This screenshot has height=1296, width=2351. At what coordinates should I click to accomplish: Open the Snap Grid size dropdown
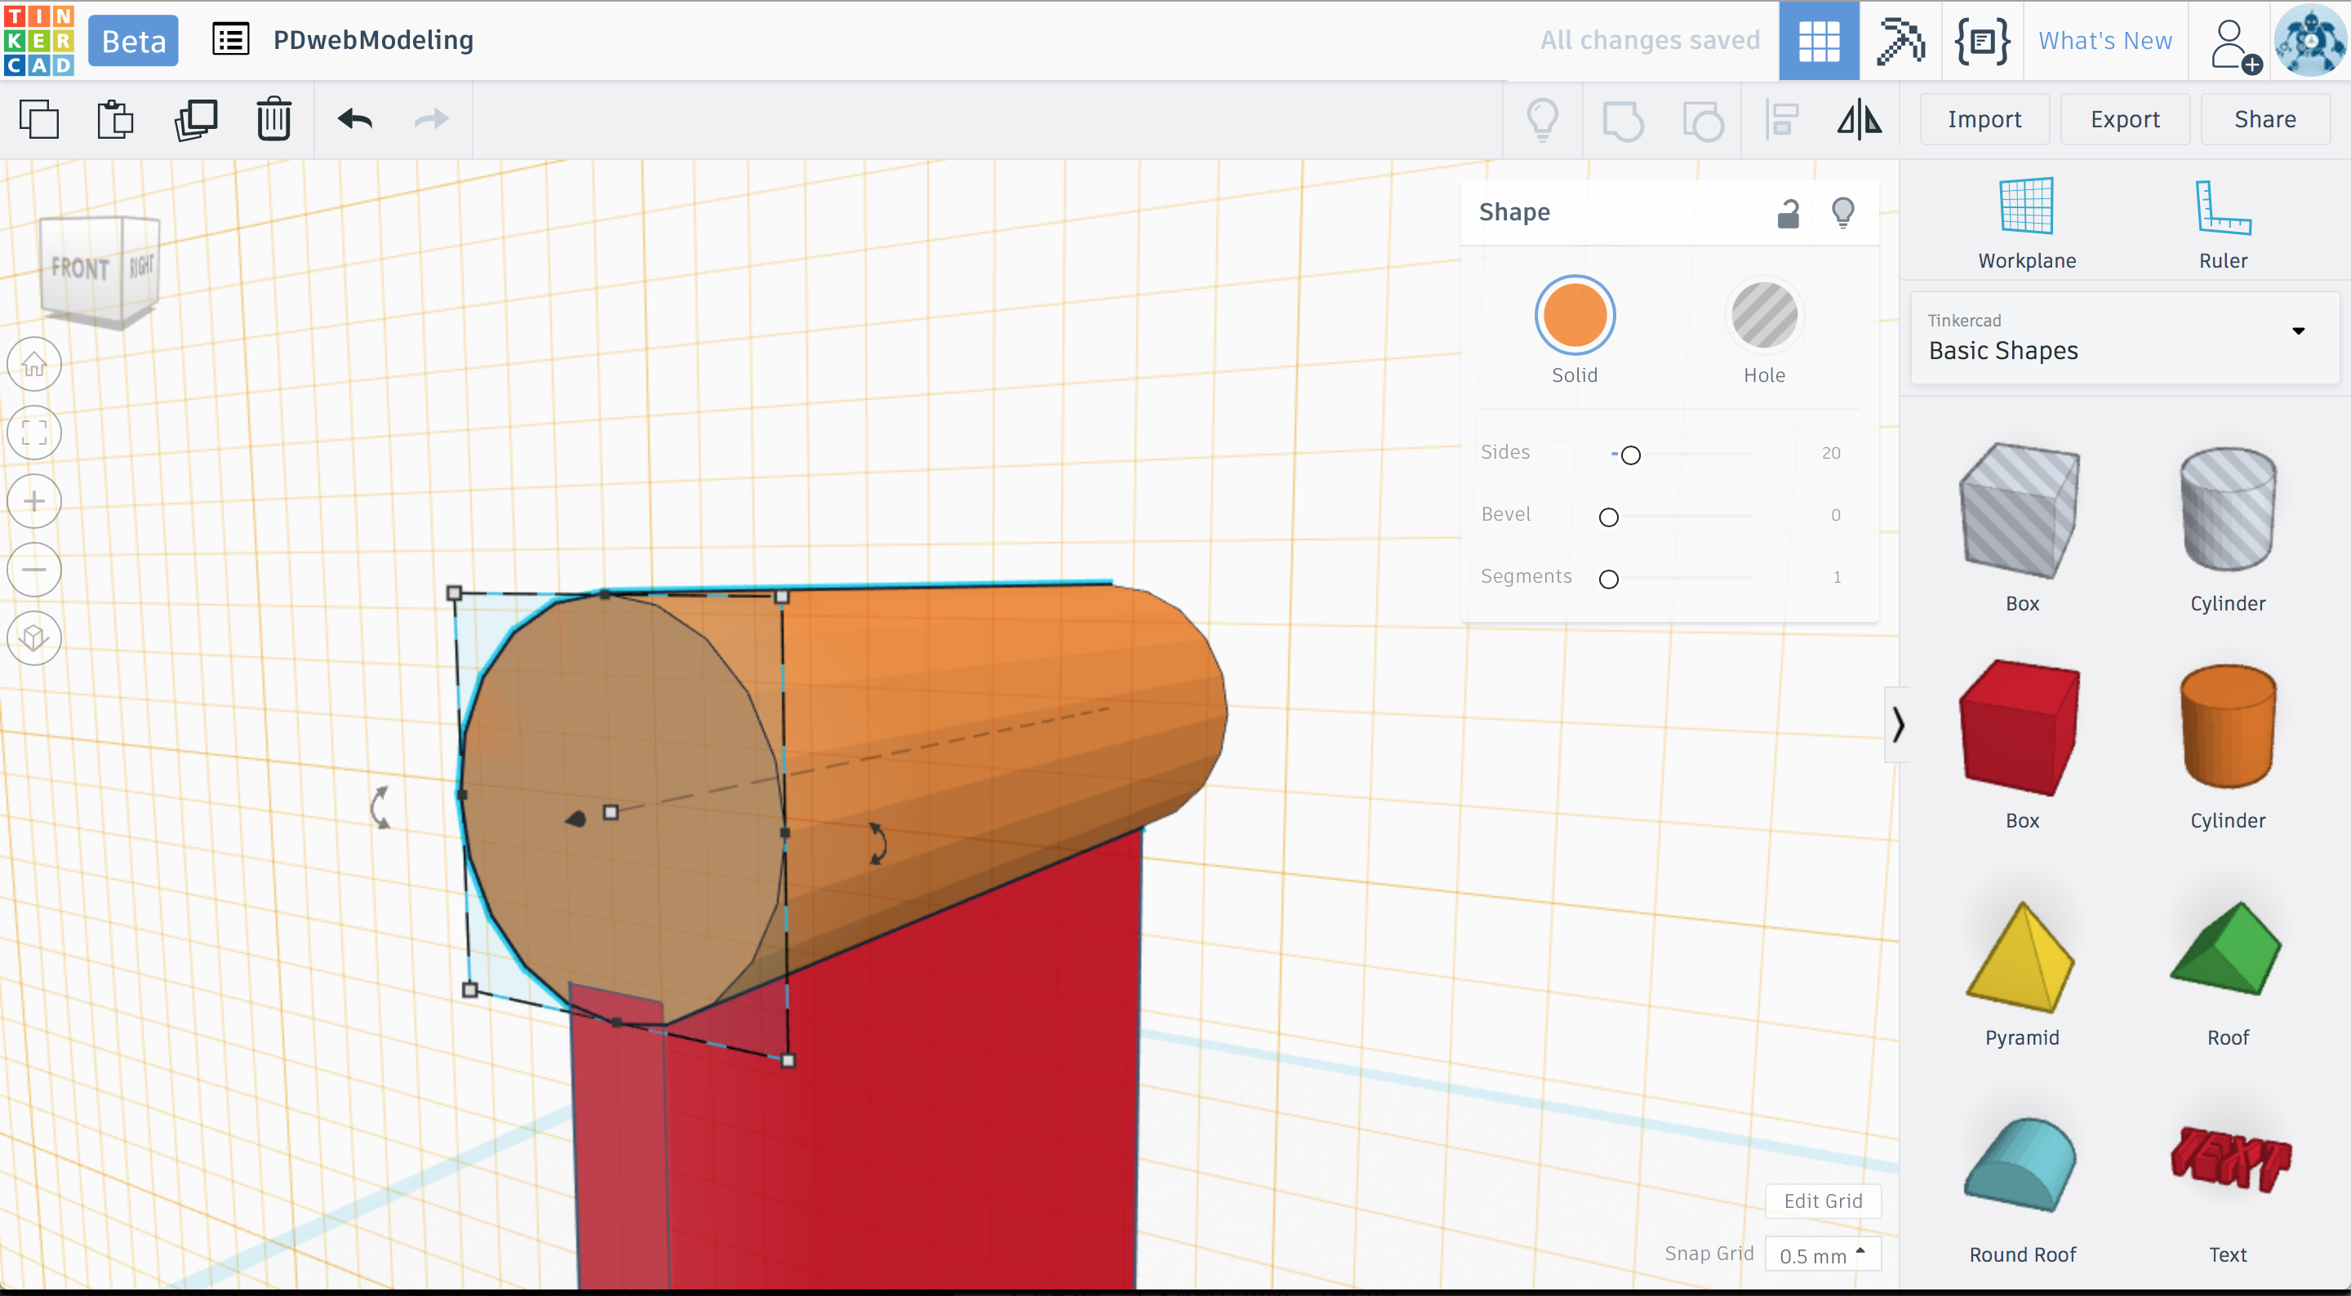pyautogui.click(x=1823, y=1255)
